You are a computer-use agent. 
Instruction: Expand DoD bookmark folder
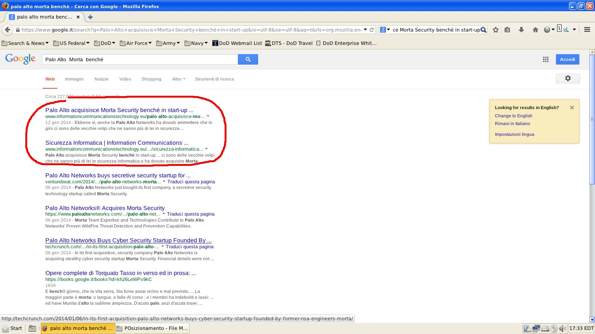pos(105,43)
